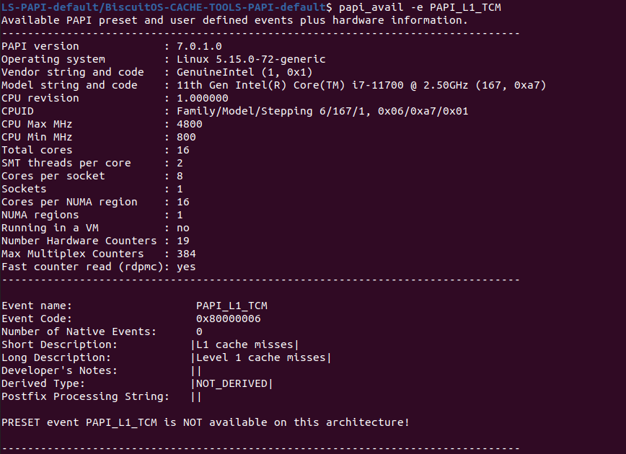Click the Total cores label
626x454 pixels.
tap(37, 150)
